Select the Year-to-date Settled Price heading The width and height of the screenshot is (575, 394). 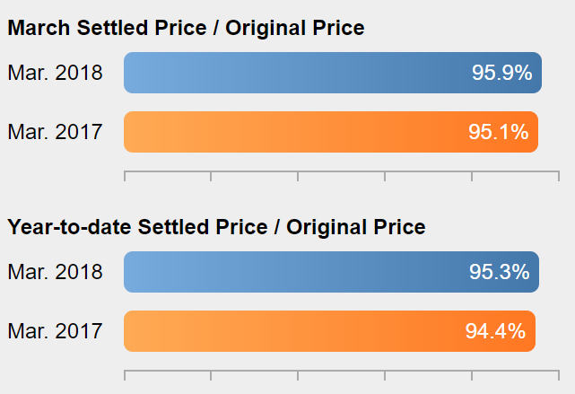216,227
